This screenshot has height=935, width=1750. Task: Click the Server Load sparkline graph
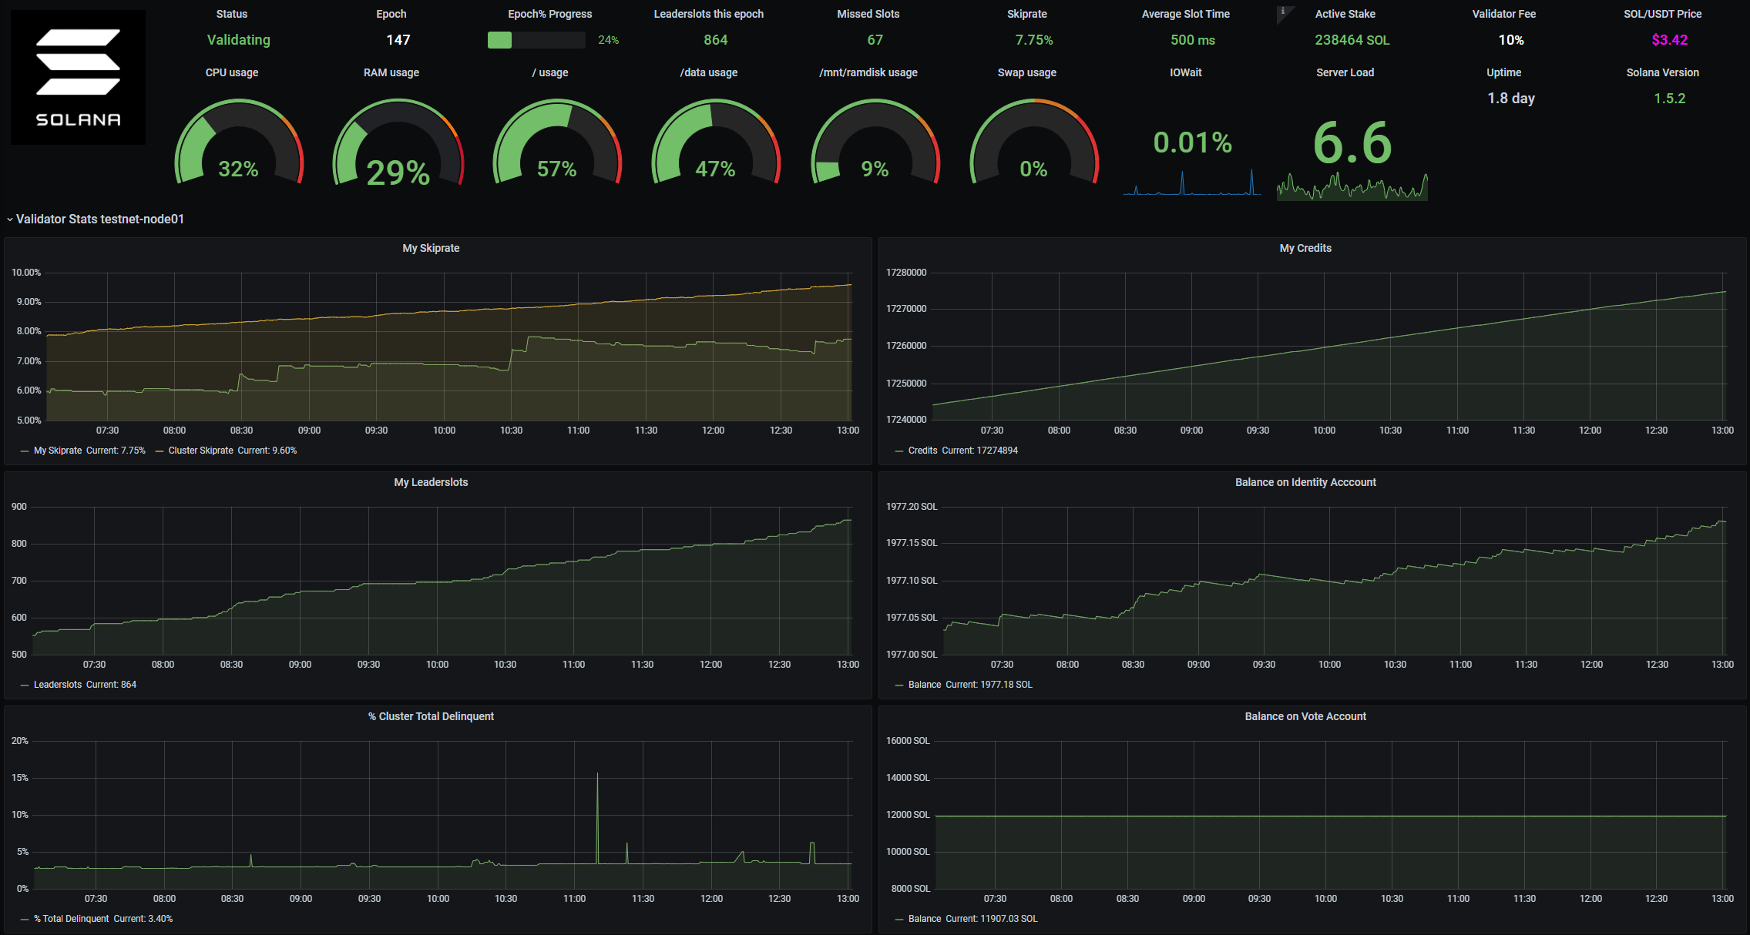1352,187
